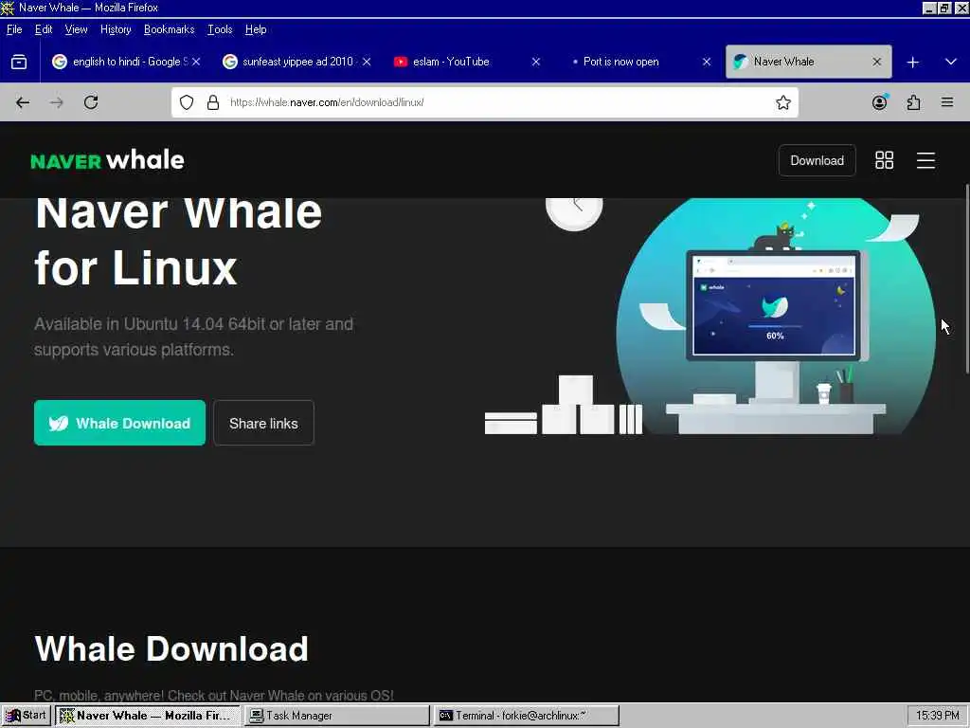970x728 pixels.
Task: Open the Firefox application hamburger menu
Action: (x=947, y=102)
